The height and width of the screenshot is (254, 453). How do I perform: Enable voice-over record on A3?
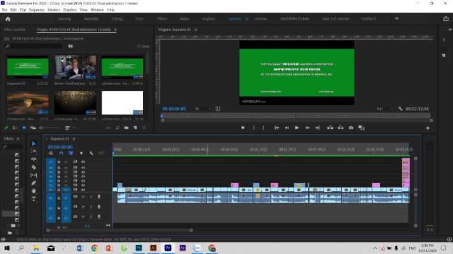[99, 217]
